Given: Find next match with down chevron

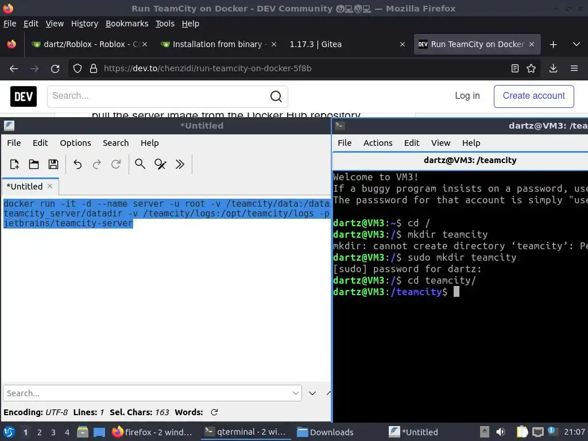Looking at the screenshot, I should [x=312, y=393].
